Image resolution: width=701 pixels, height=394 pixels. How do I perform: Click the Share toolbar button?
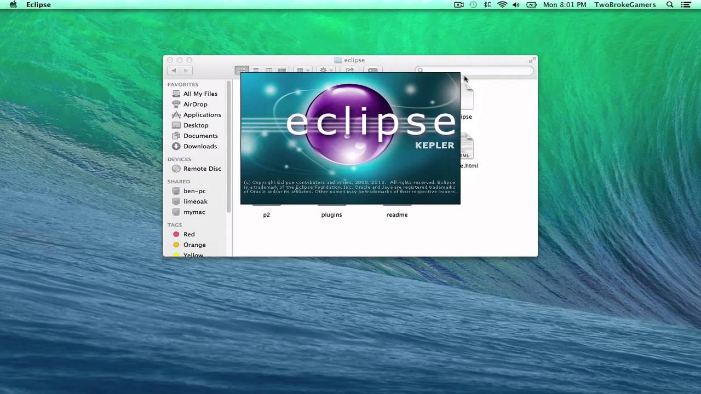(x=350, y=70)
